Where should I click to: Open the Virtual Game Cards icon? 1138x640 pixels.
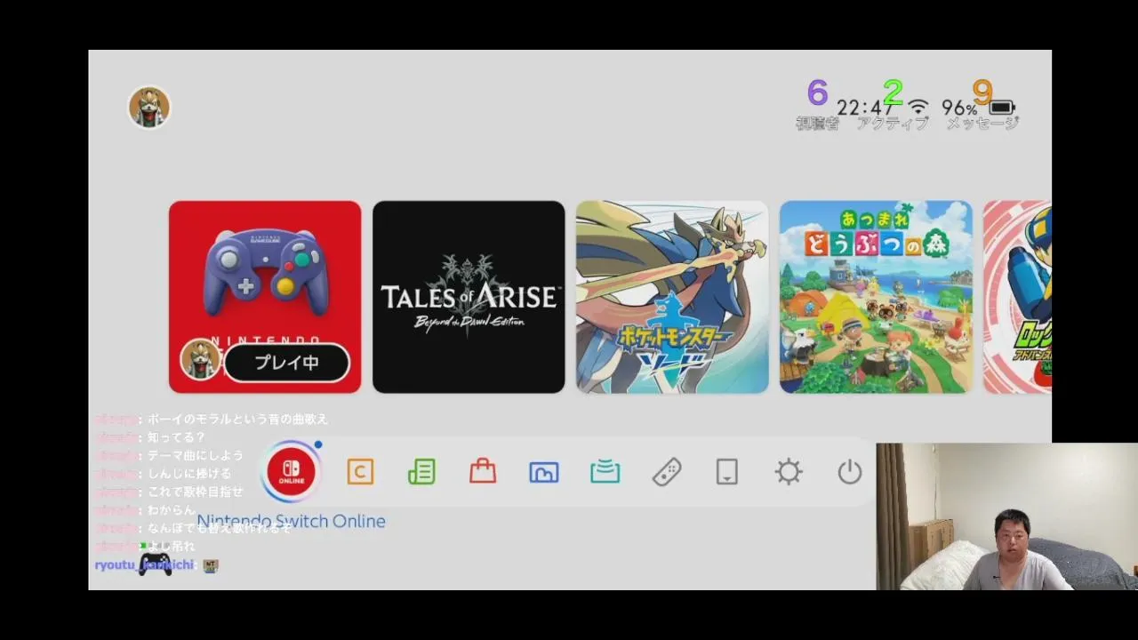pyautogui.click(x=727, y=471)
